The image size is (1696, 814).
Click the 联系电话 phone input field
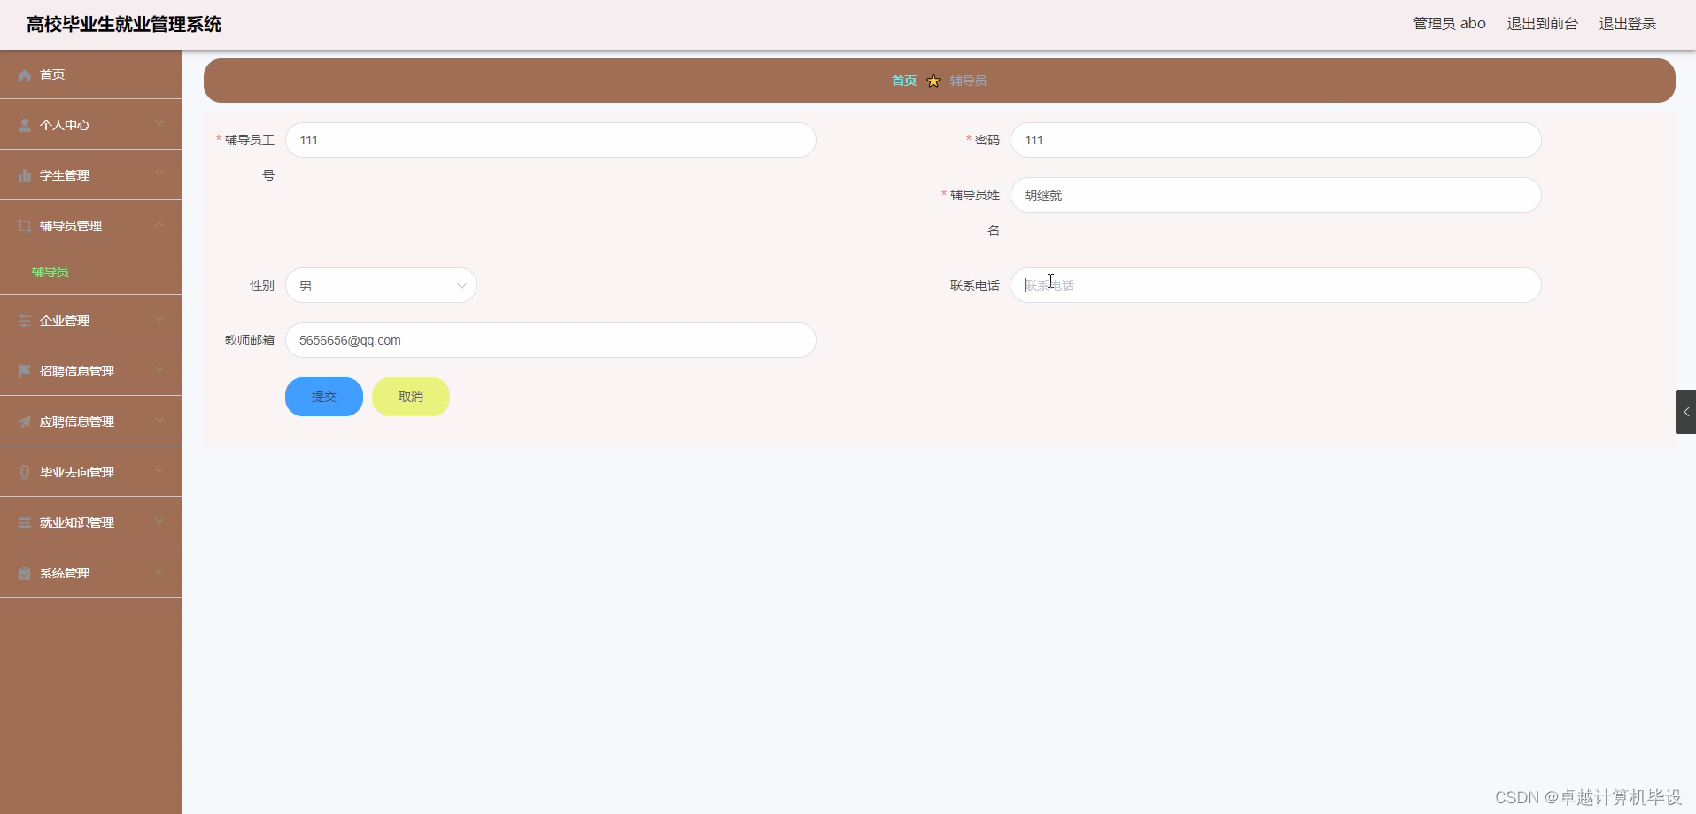pos(1275,285)
